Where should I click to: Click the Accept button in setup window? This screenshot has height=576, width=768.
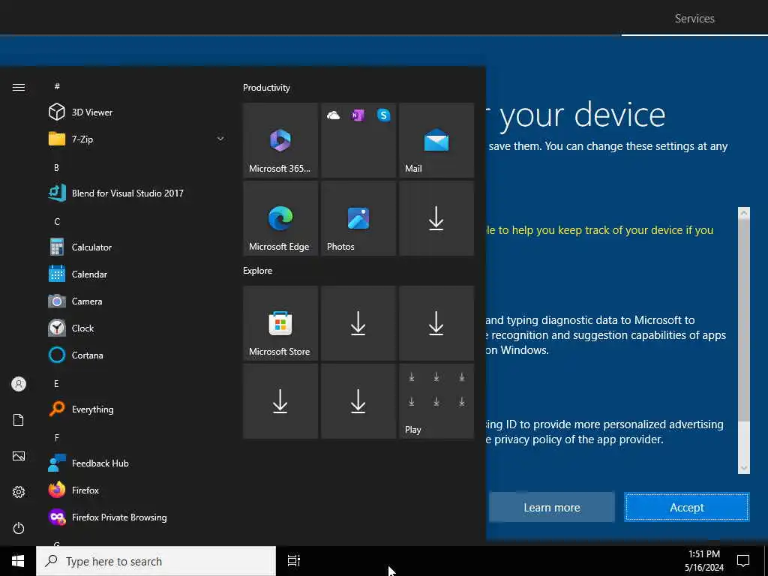(x=687, y=508)
